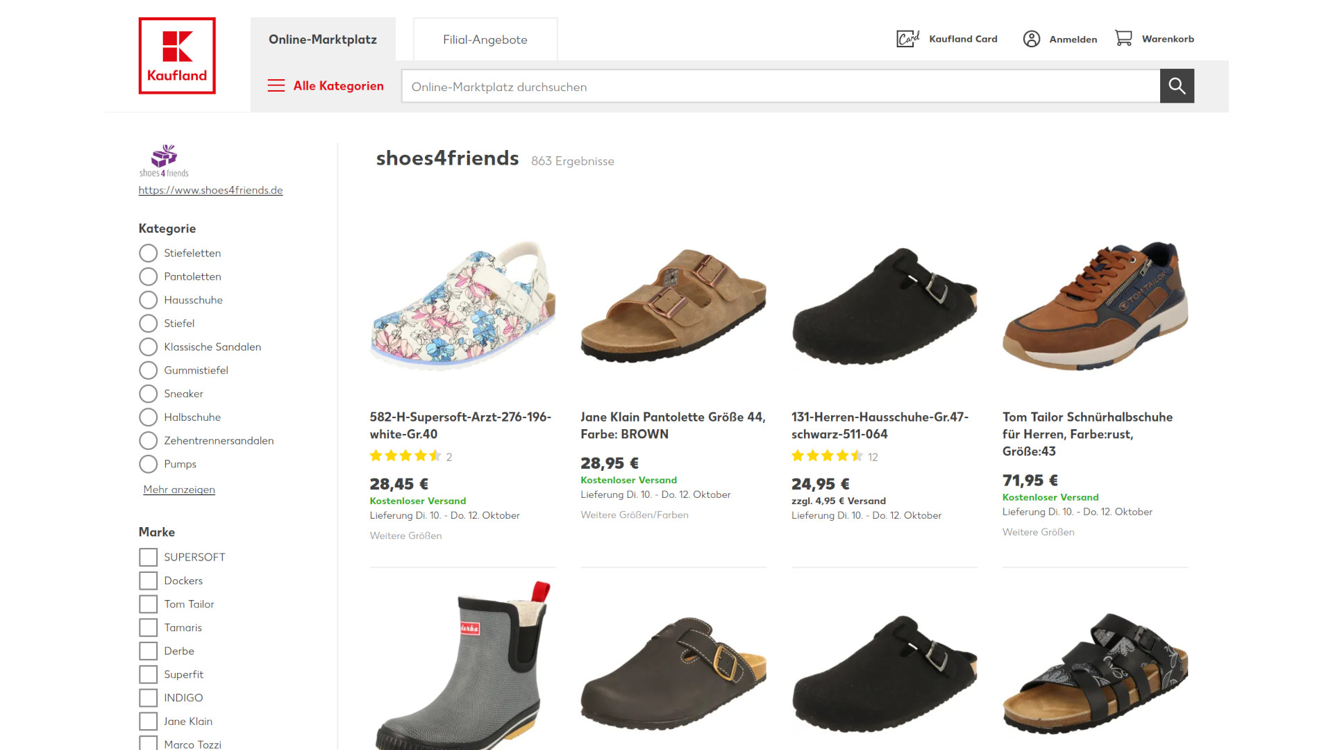This screenshot has width=1333, height=750.
Task: Open Weitere Größen/Farben for the Jane Klain Pantolette
Action: click(x=634, y=515)
